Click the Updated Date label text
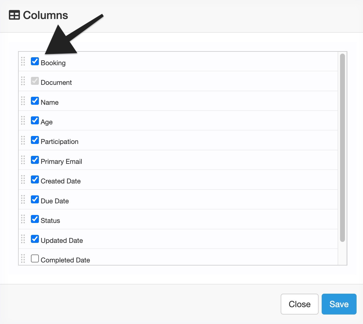The image size is (363, 324). [62, 240]
